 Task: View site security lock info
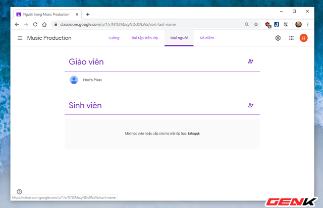(56, 25)
